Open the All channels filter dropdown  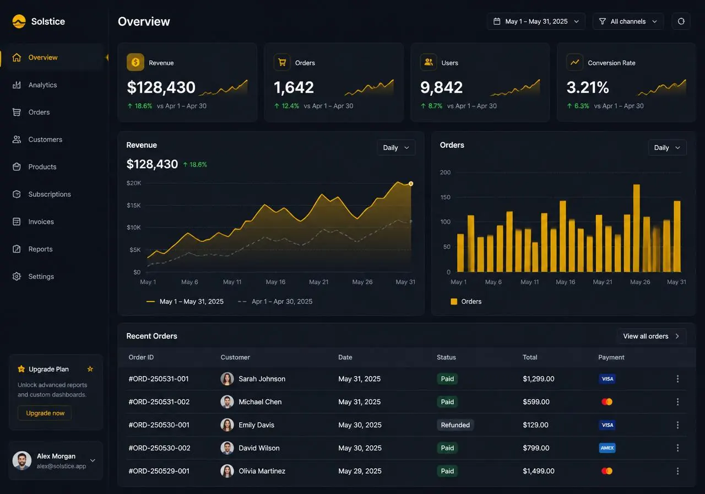628,22
